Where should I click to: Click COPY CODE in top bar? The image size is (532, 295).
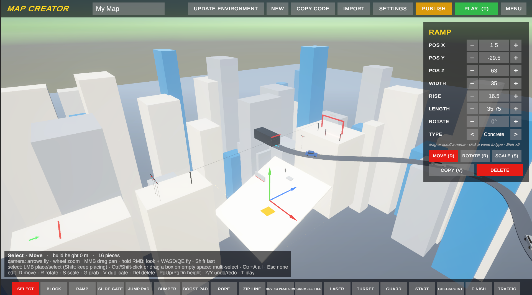[313, 9]
